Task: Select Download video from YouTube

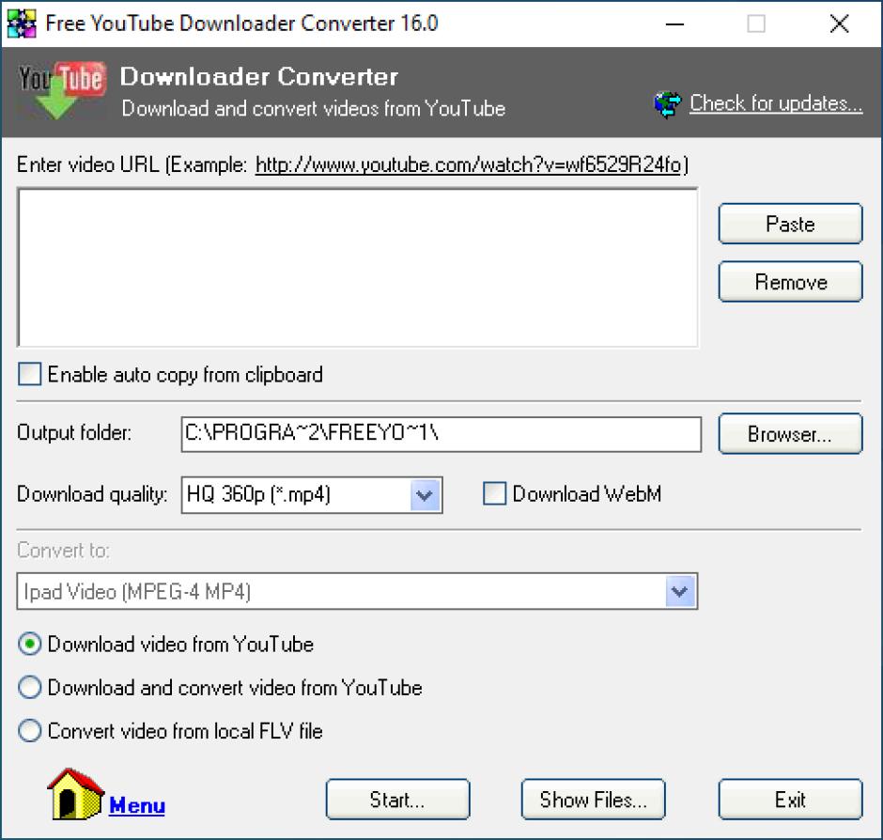Action: point(30,644)
